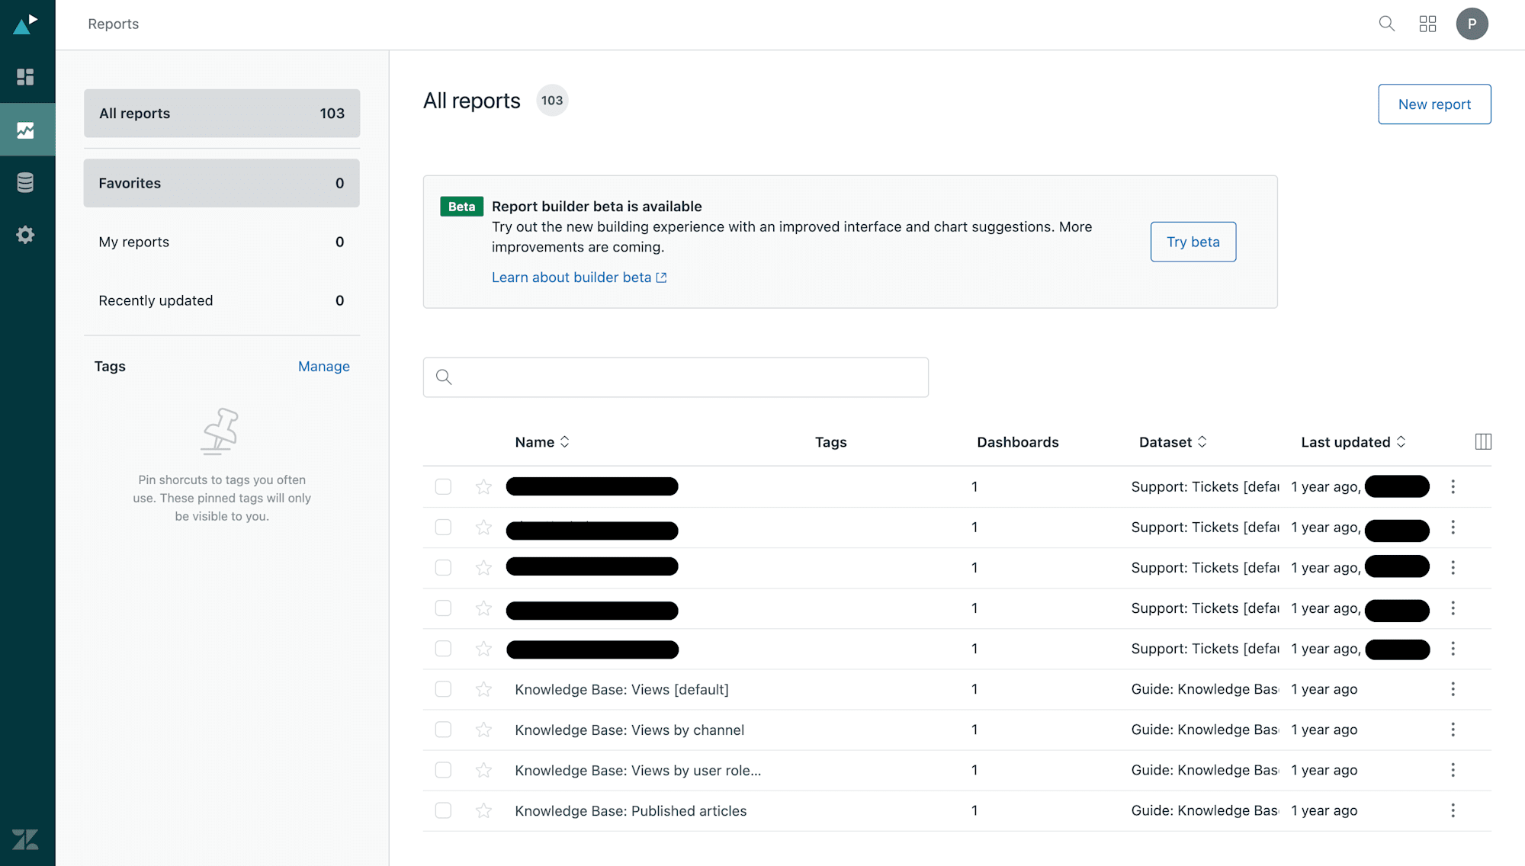Toggle favorite star for Knowledge Base Views default
This screenshot has height=866, width=1525.
click(x=484, y=689)
